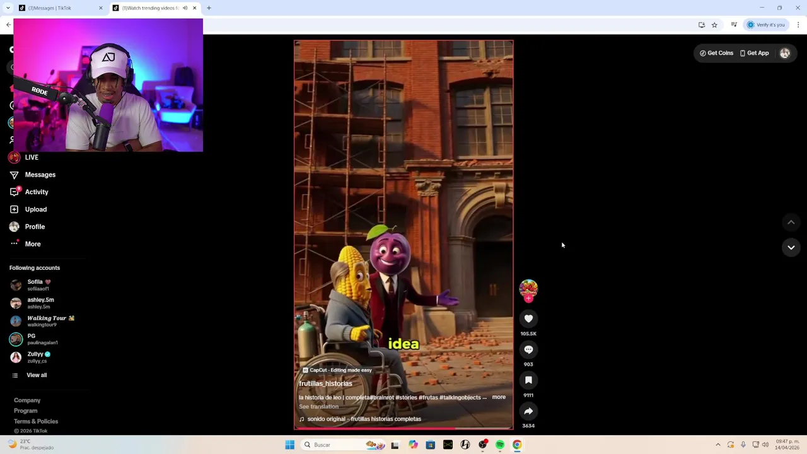
Task: Open the Zullyy following account
Action: pos(32,358)
